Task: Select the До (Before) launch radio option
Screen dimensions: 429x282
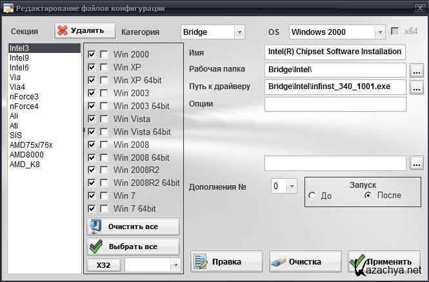Action: pyautogui.click(x=313, y=196)
